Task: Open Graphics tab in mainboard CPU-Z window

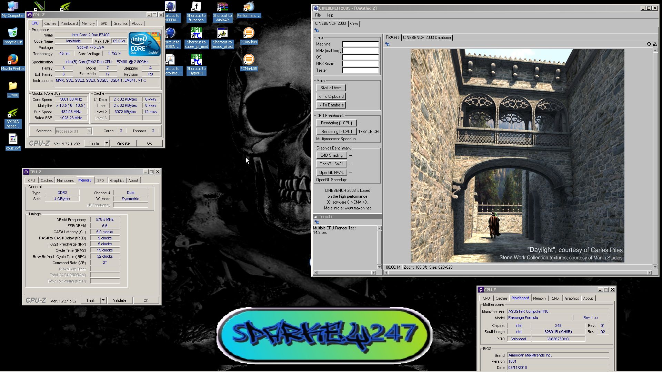Action: point(572,298)
